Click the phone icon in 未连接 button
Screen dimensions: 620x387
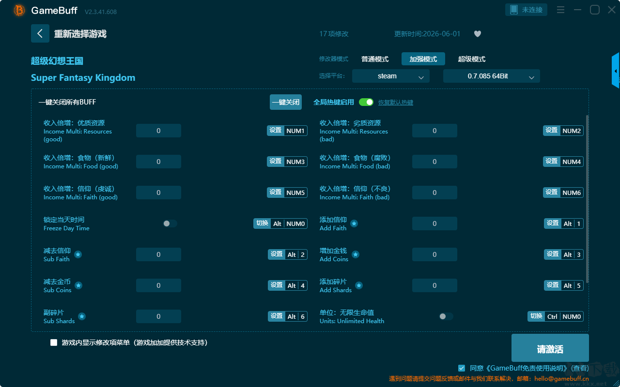pos(513,10)
